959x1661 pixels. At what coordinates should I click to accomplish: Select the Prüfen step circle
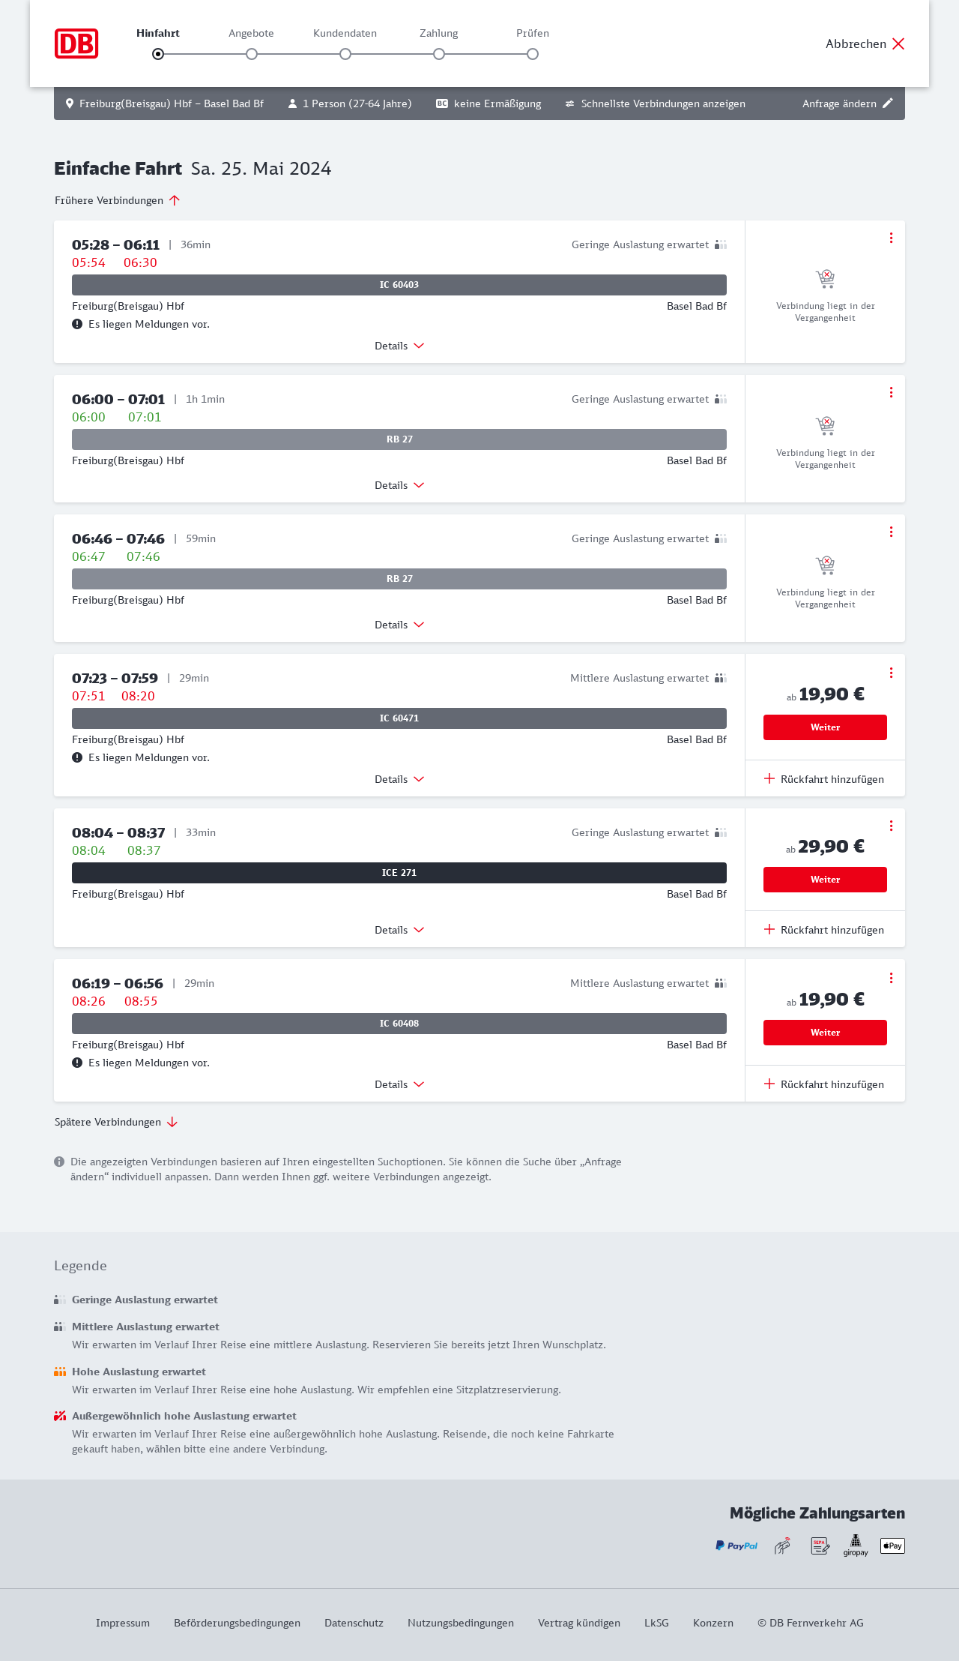[x=533, y=54]
